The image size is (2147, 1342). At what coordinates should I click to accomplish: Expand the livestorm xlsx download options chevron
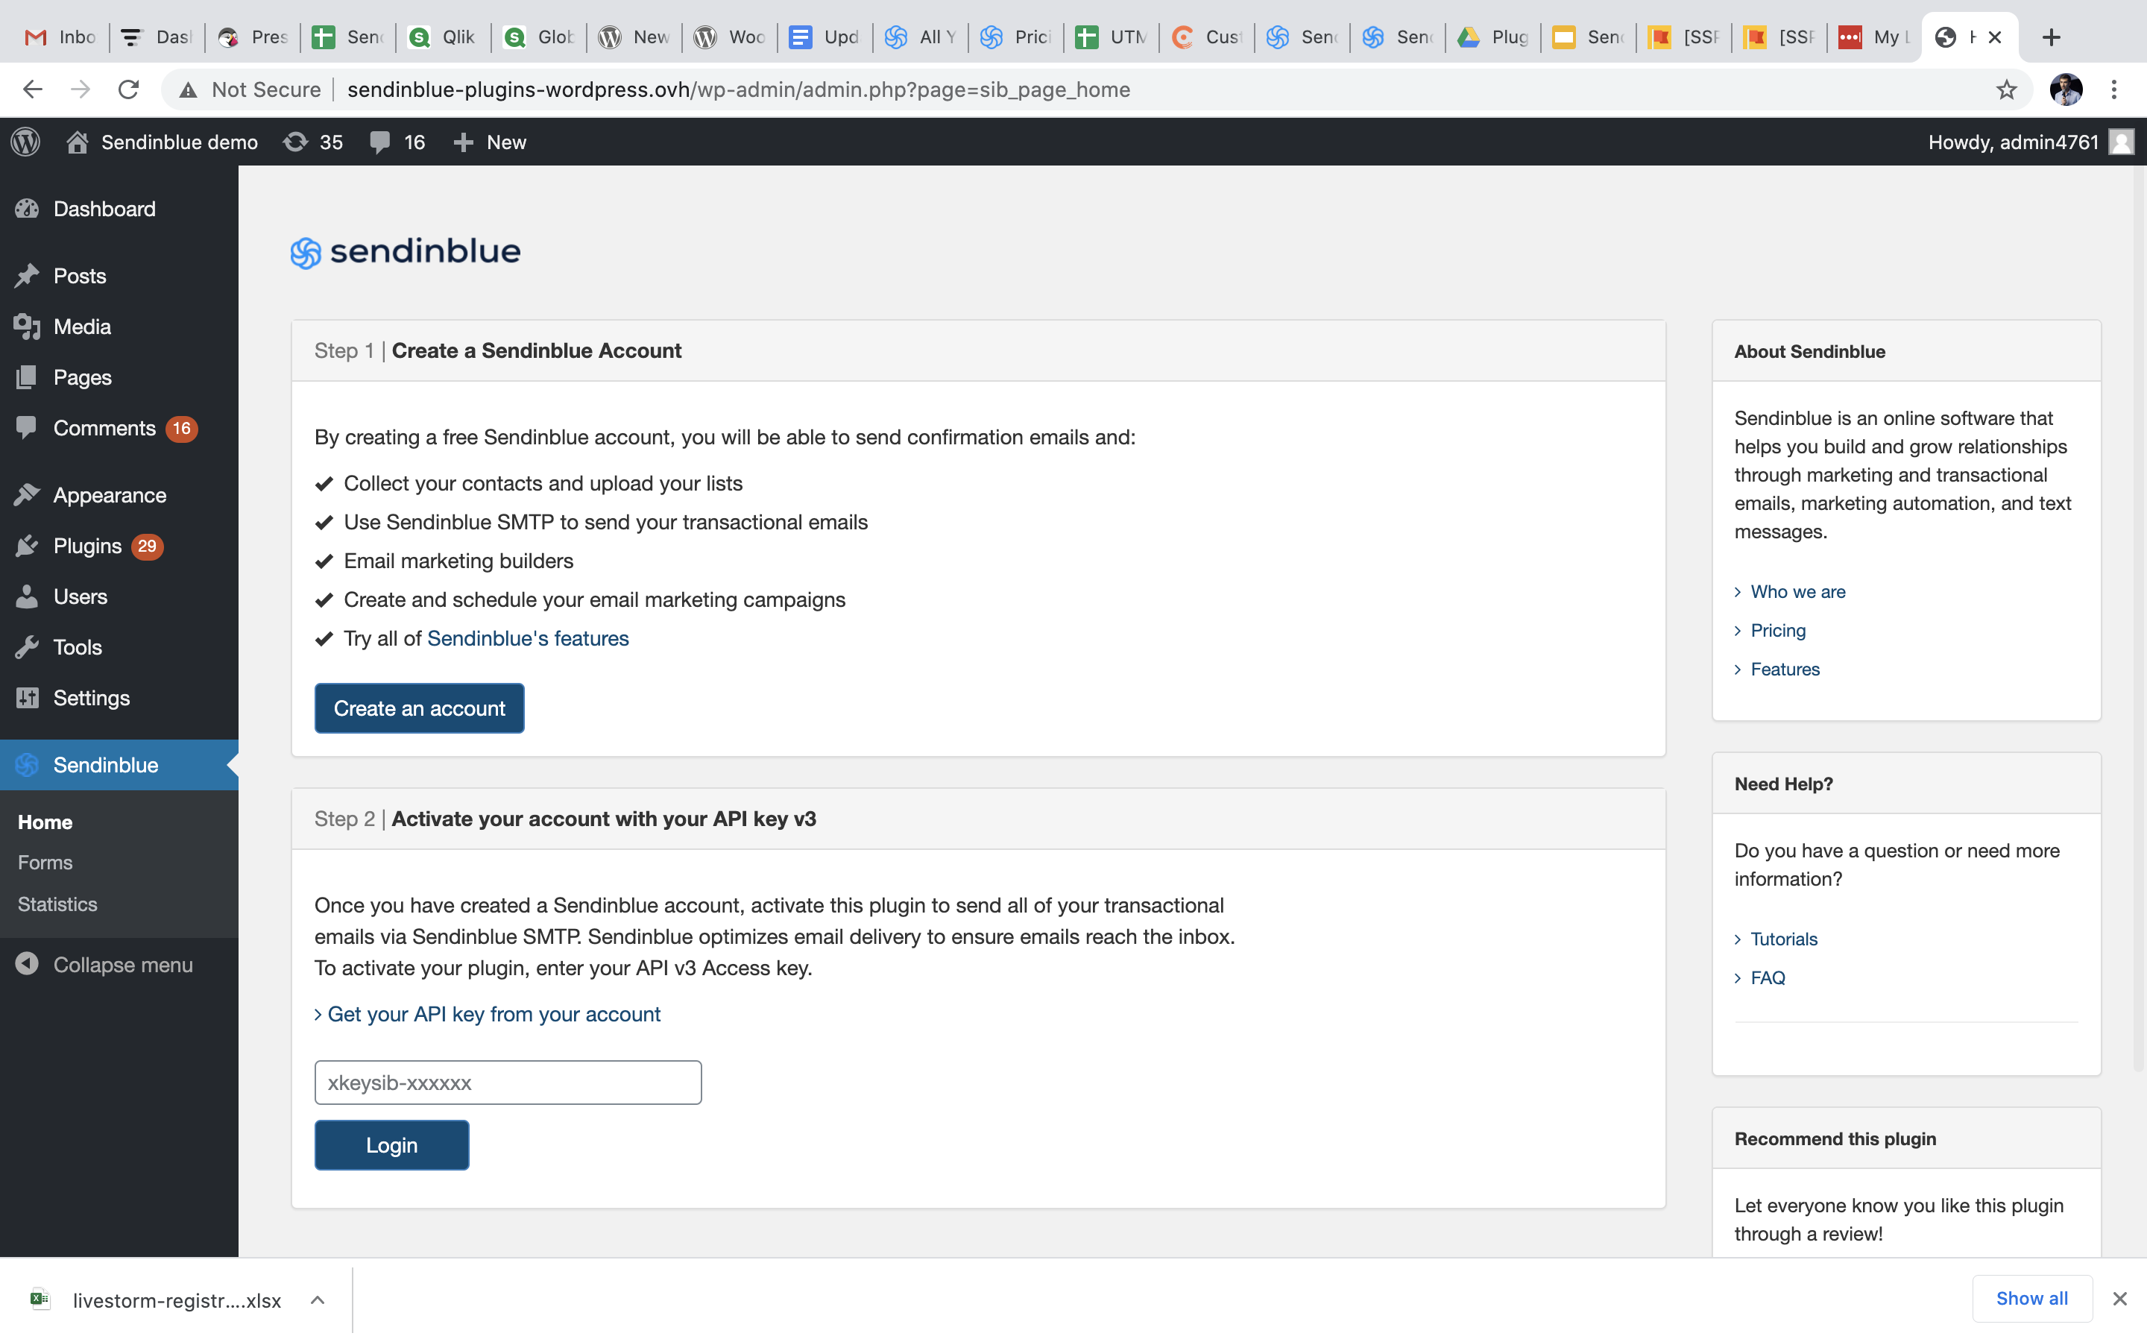318,1300
